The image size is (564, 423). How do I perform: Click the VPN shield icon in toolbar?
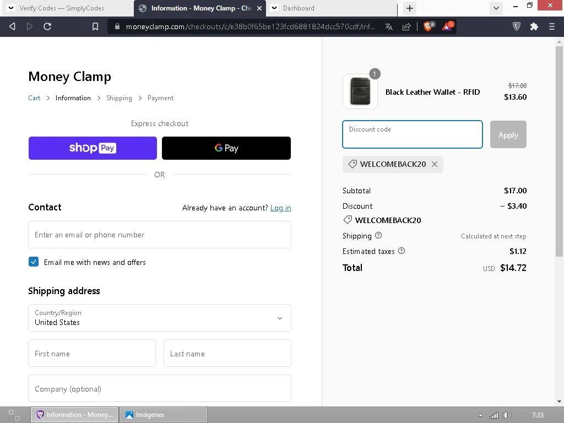click(x=517, y=26)
